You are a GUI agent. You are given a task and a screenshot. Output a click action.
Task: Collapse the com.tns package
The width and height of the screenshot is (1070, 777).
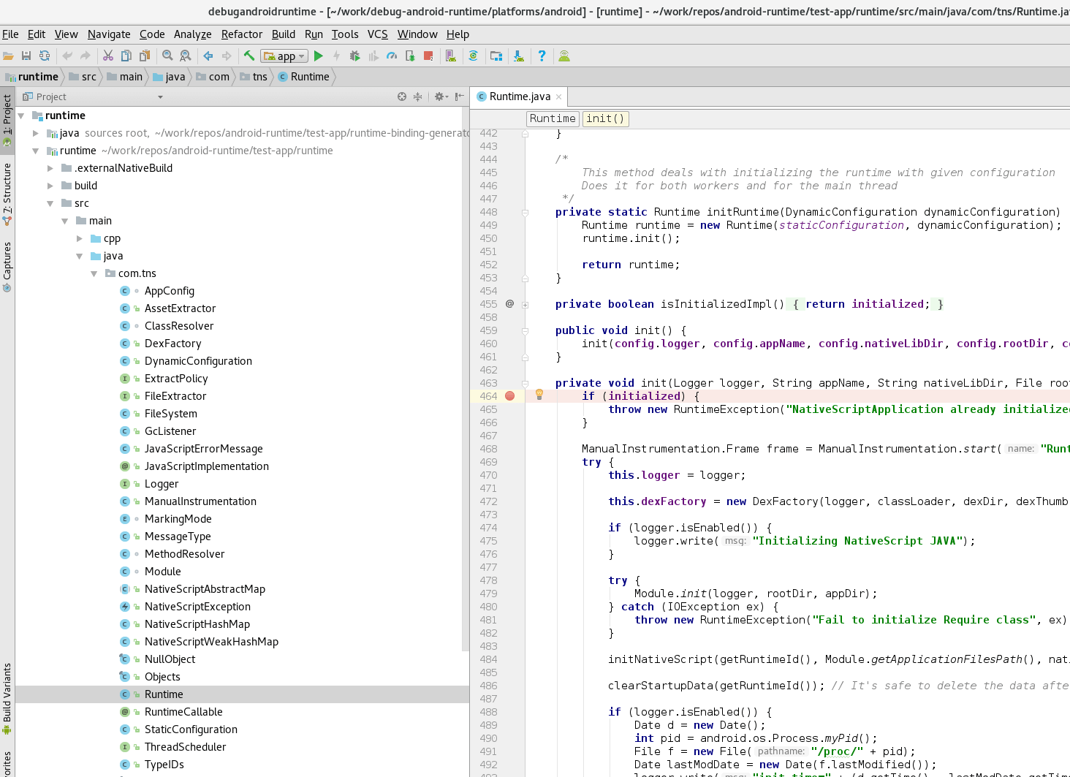pyautogui.click(x=94, y=273)
